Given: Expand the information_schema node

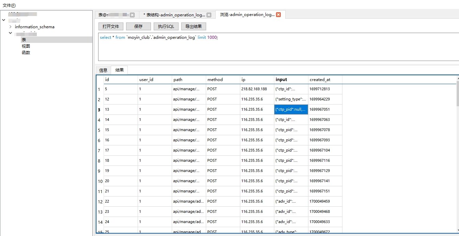Looking at the screenshot, I should (x=11, y=27).
